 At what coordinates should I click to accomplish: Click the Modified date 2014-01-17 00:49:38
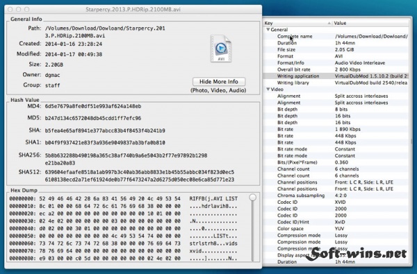click(74, 54)
